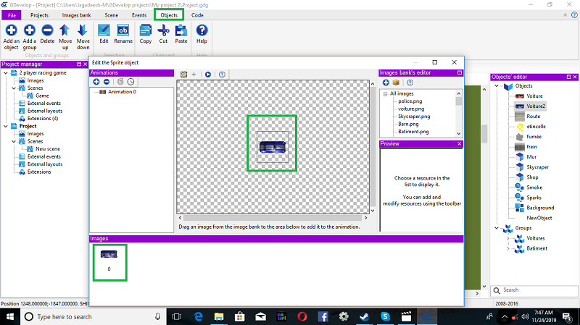Click help icon in Images bank's editor
The image size is (580, 325).
pos(410,83)
